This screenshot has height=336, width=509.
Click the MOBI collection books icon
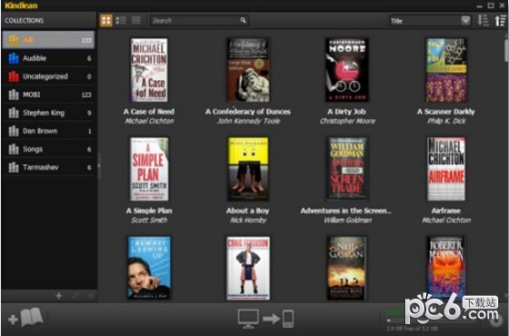14,95
